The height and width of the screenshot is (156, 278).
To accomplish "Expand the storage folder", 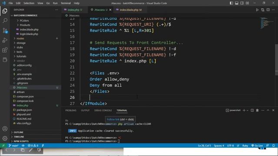I will pyautogui.click(x=21, y=43).
